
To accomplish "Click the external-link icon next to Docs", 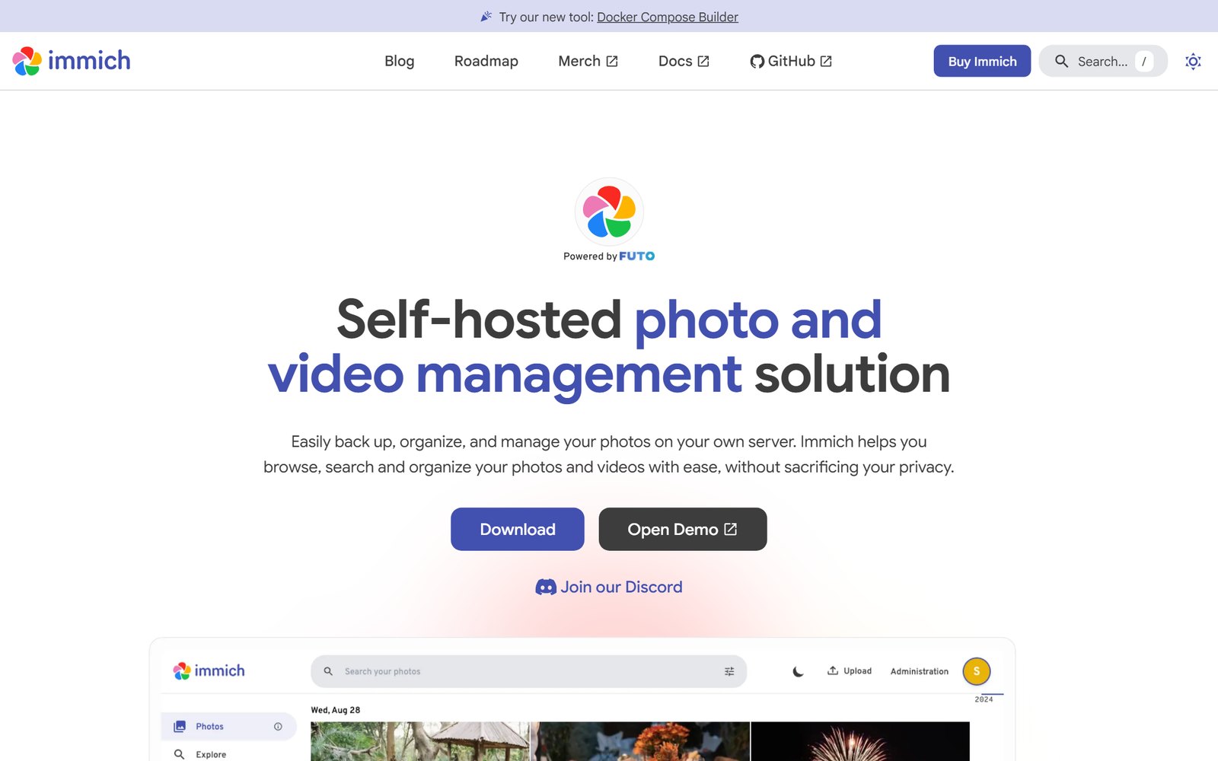I will [703, 62].
